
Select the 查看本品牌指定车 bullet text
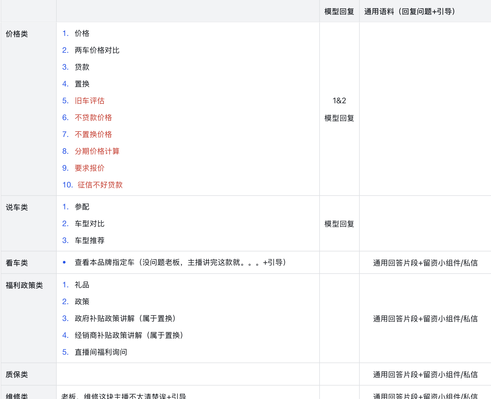[180, 262]
